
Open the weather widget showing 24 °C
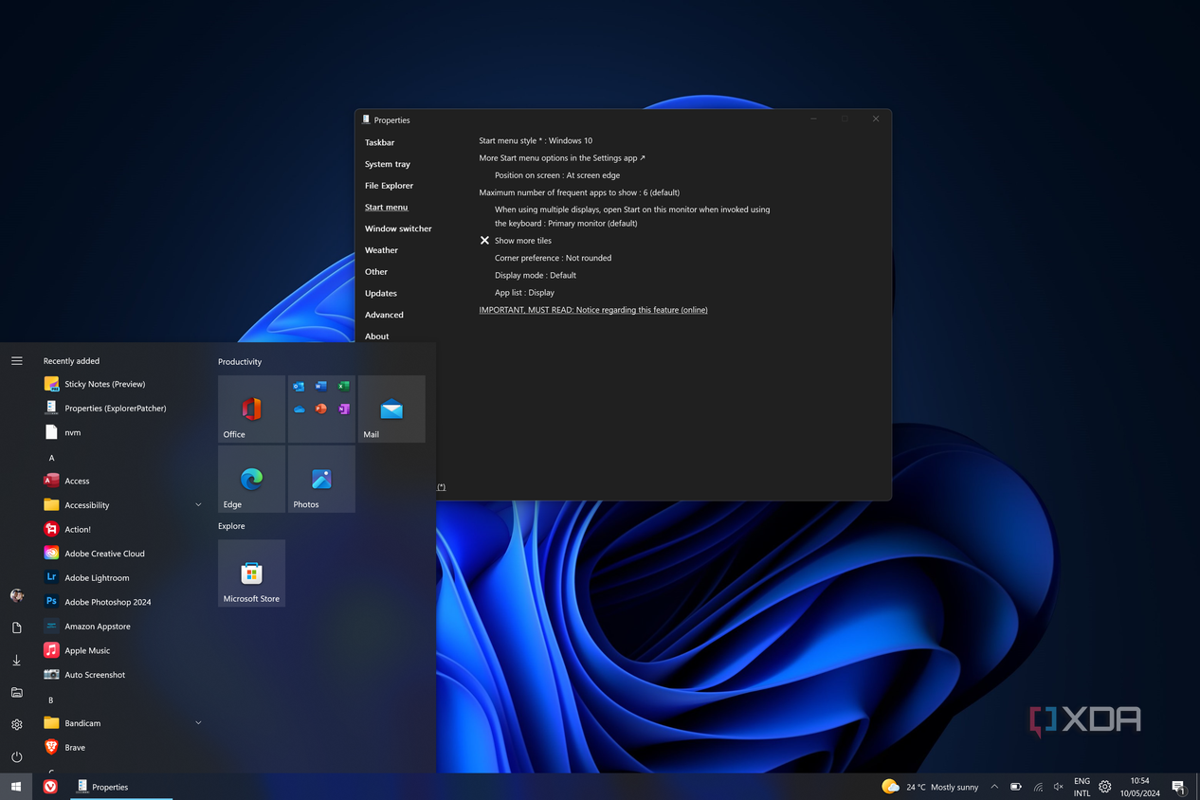coord(929,787)
